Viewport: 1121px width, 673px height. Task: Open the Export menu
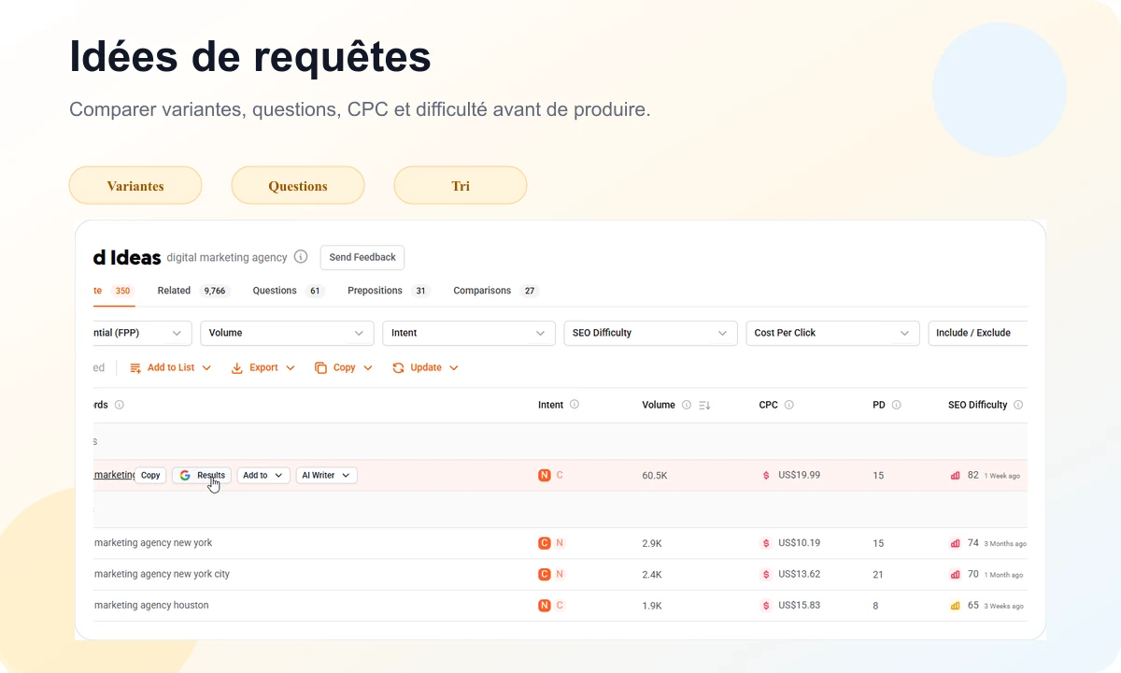tap(263, 368)
